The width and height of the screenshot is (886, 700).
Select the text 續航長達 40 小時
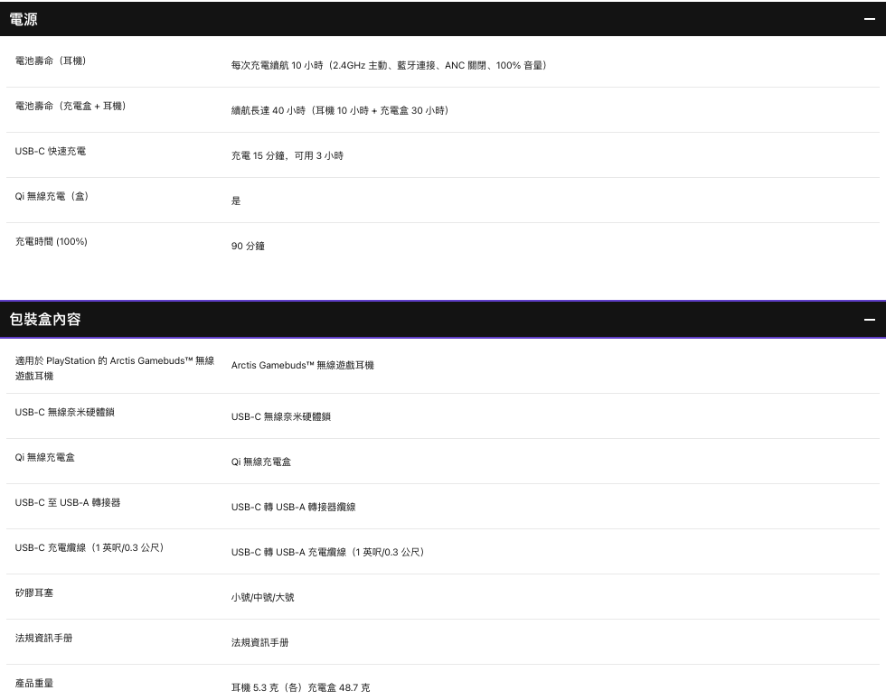[x=268, y=110]
